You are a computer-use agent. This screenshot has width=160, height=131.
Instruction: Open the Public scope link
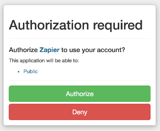tap(31, 71)
